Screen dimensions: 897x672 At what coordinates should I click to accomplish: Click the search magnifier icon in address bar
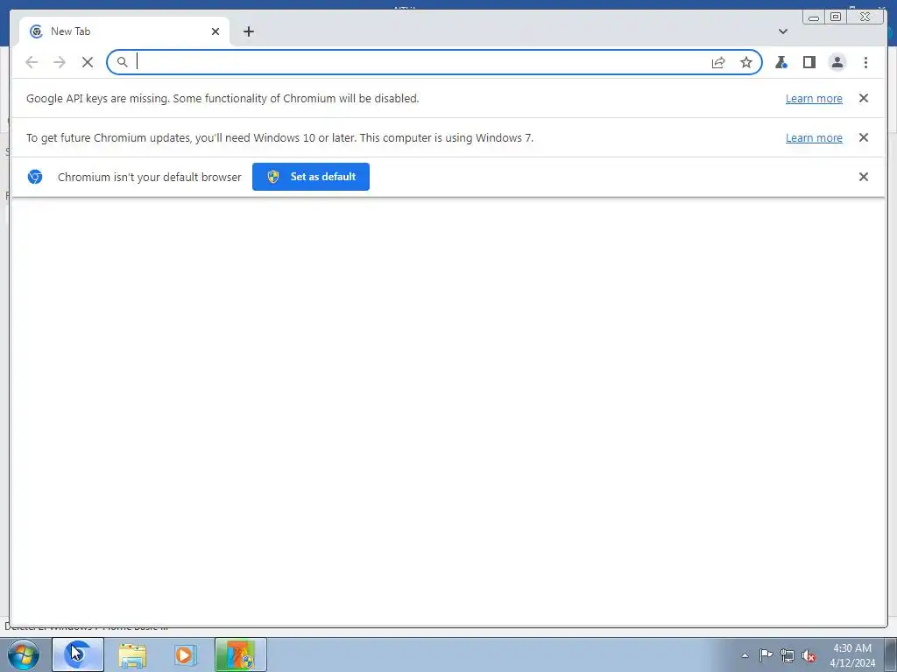click(122, 62)
